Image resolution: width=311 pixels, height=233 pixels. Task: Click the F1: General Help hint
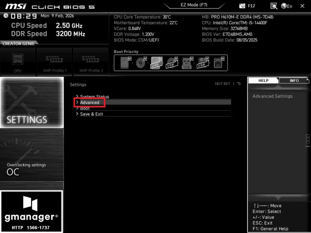pyautogui.click(x=270, y=229)
